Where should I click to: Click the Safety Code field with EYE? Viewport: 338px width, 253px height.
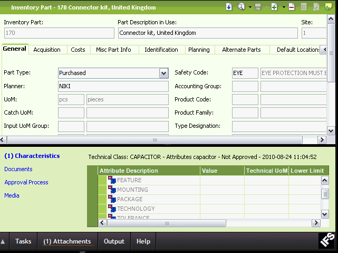[245, 73]
